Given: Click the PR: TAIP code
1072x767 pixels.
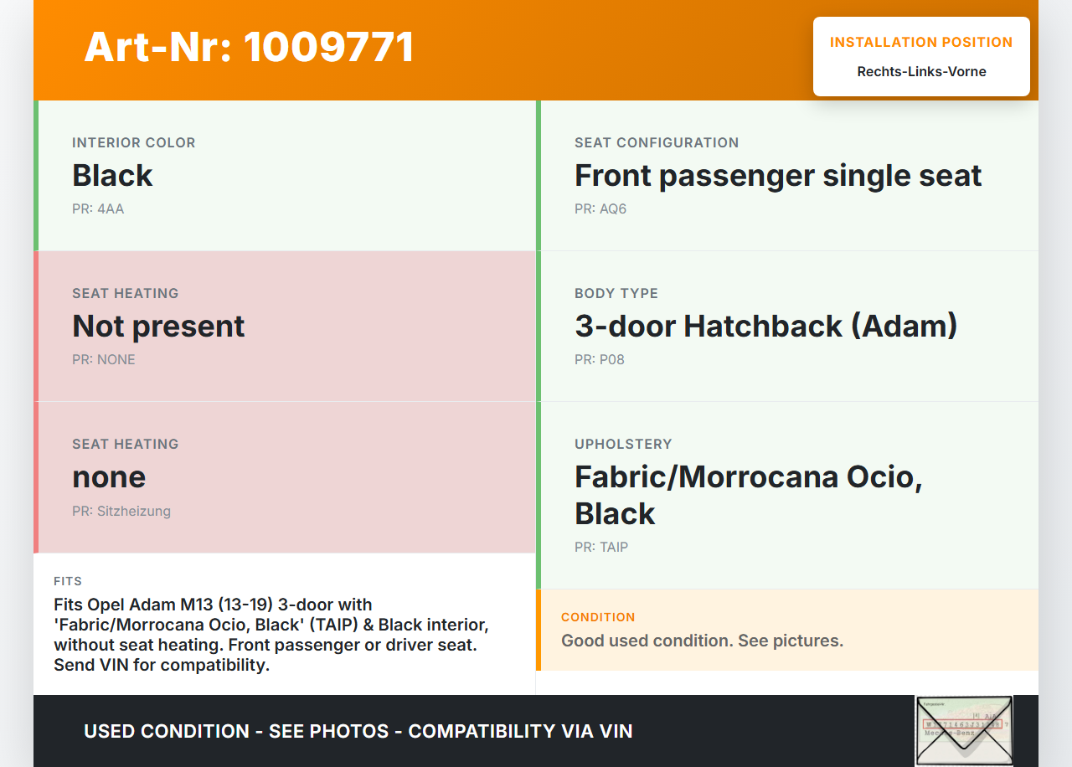Looking at the screenshot, I should click(x=600, y=548).
